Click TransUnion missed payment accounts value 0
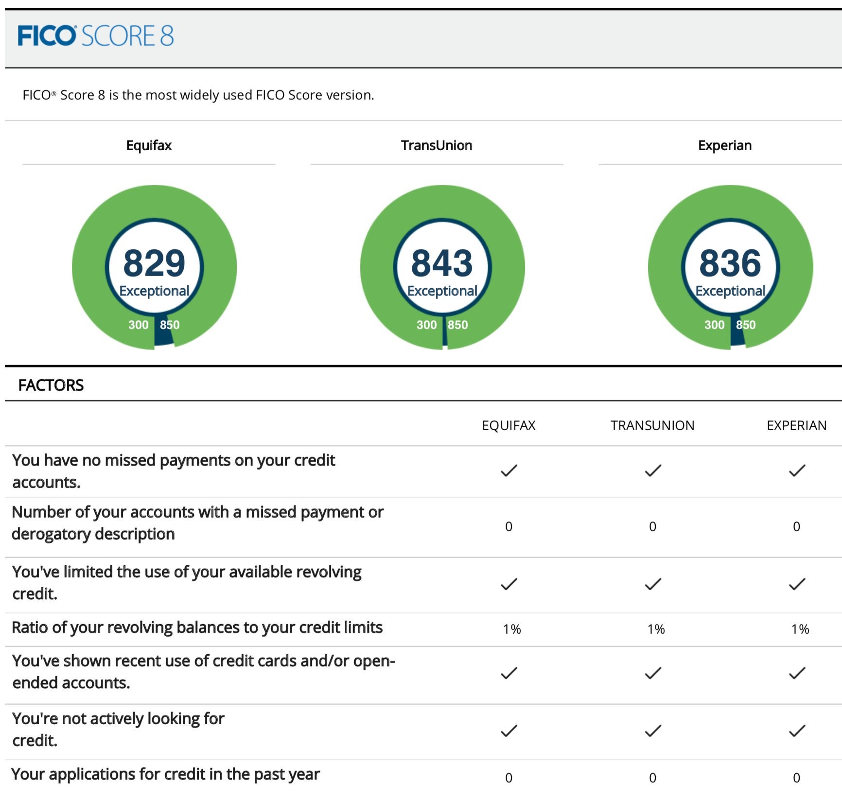The height and width of the screenshot is (803, 842). coord(652,526)
